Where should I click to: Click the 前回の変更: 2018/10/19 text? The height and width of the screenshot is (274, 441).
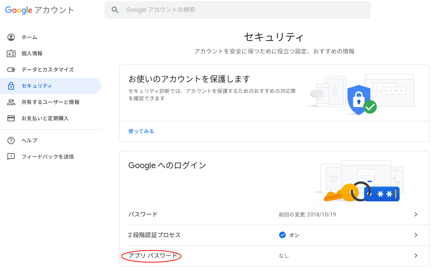point(307,215)
